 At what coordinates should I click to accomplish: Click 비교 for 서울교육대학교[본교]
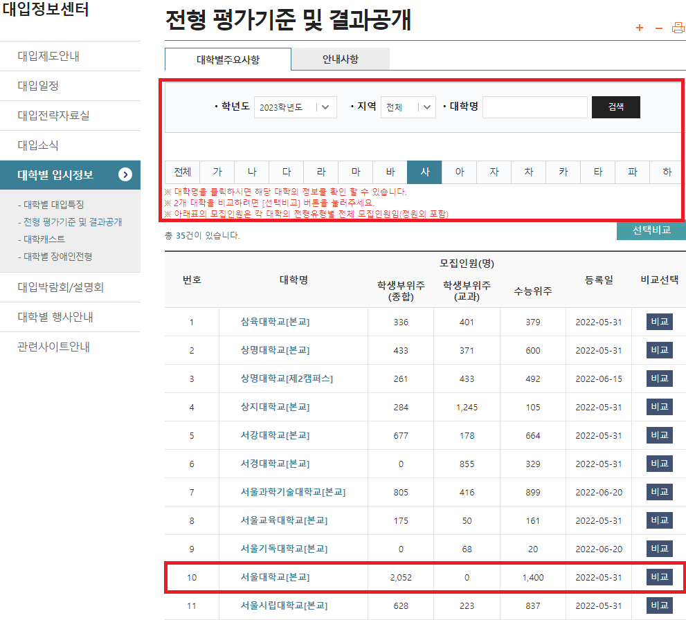[659, 520]
